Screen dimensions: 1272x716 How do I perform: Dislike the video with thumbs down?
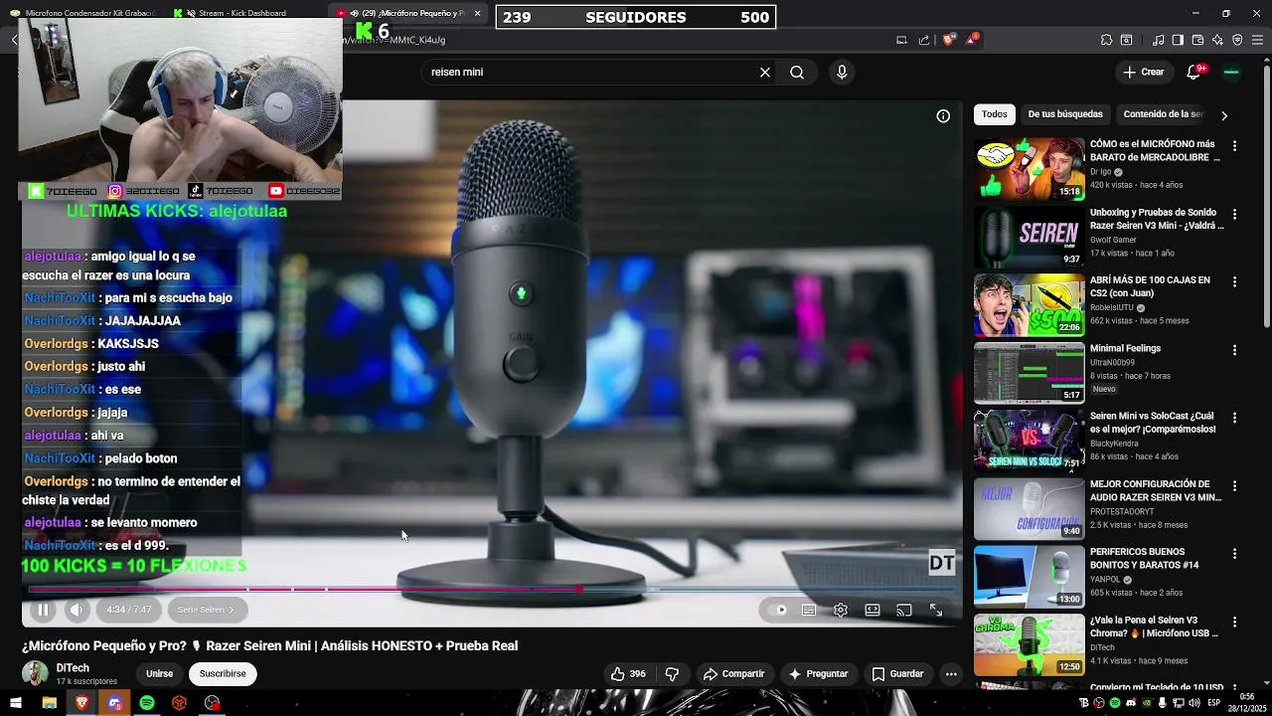[x=672, y=673]
